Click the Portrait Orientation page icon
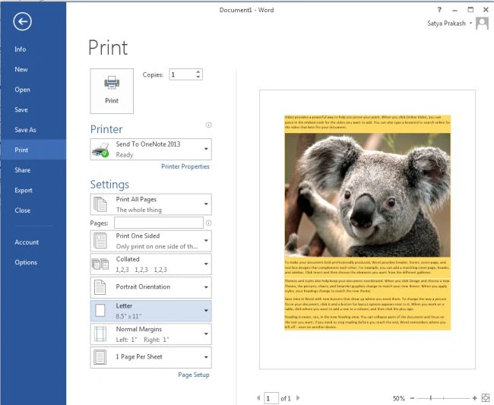This screenshot has width=494, height=405. [100, 287]
